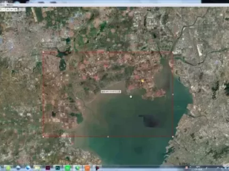Open the dark teal Adobe app in the taskbar
This screenshot has width=229, height=171.
pos(57,168)
